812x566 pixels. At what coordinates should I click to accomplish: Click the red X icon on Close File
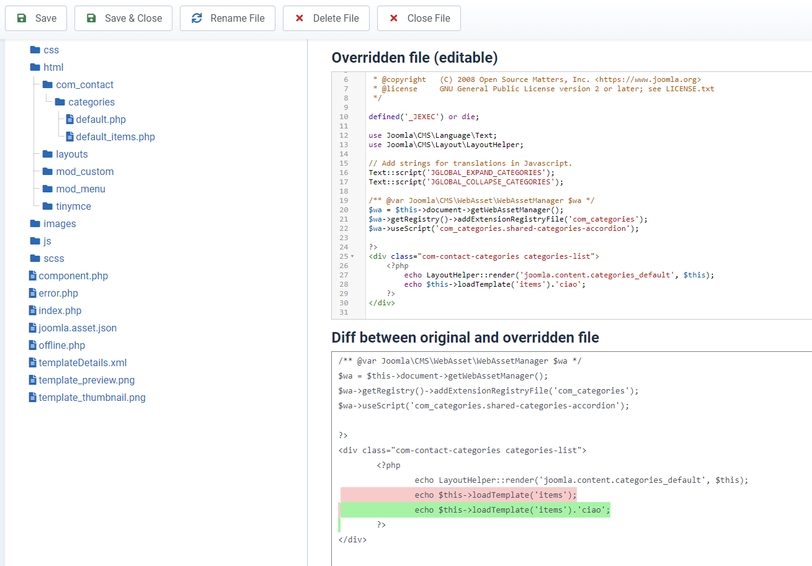(x=394, y=19)
